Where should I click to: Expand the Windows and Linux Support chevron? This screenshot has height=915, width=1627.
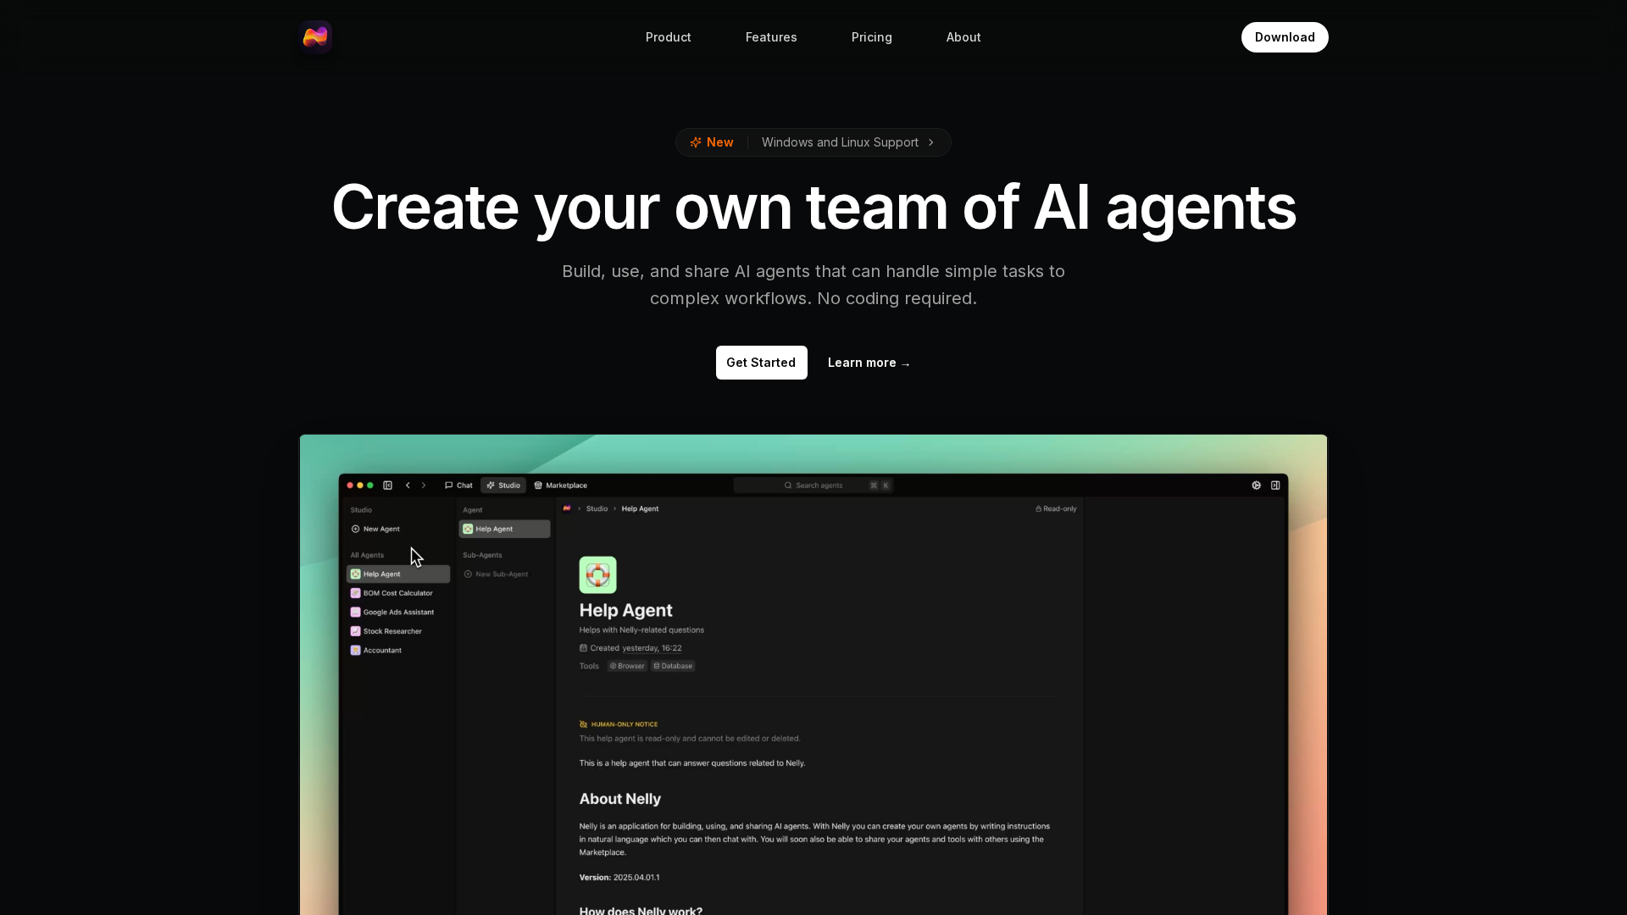coord(931,142)
